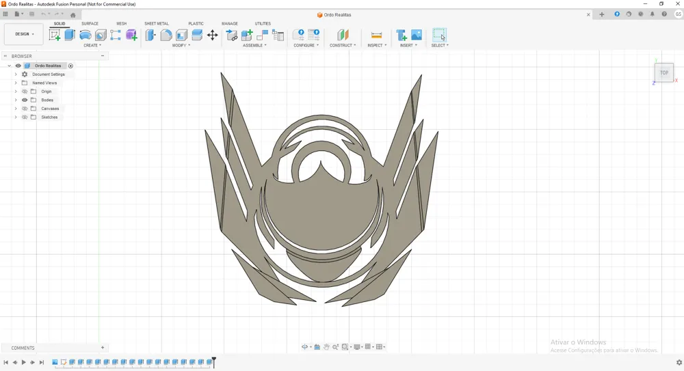This screenshot has height=371, width=684.
Task: Click the timeline end marker
Action: [x=213, y=361]
